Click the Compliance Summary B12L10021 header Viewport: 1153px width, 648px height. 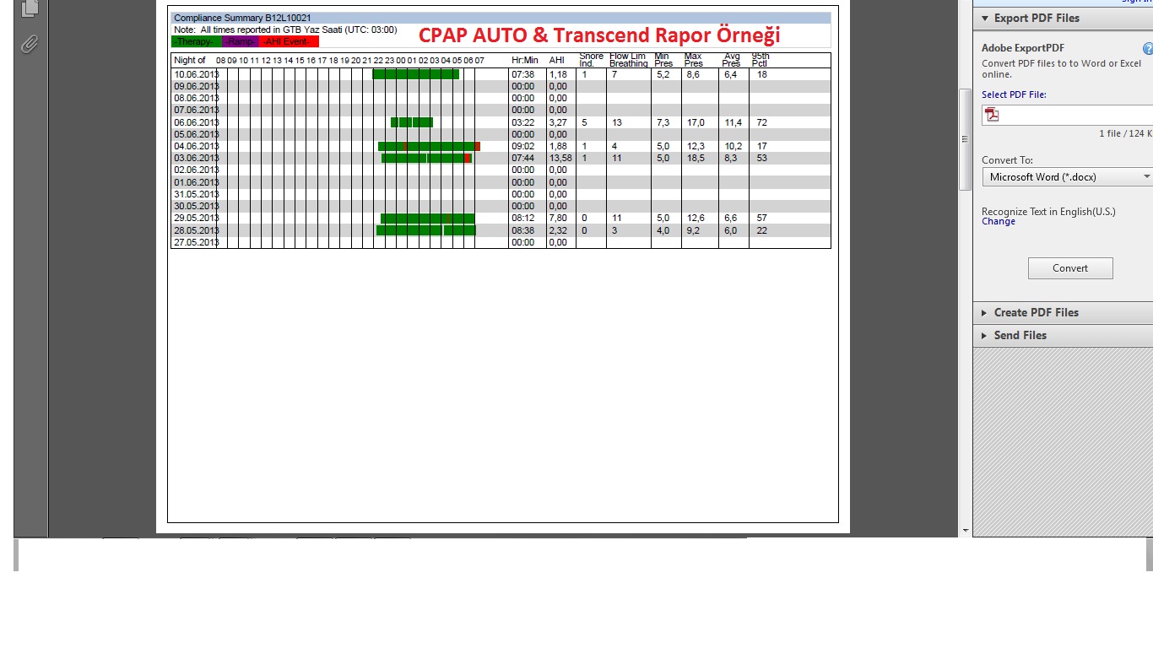pyautogui.click(x=242, y=18)
